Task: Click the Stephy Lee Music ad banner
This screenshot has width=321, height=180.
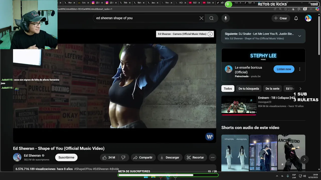Action: (263, 55)
